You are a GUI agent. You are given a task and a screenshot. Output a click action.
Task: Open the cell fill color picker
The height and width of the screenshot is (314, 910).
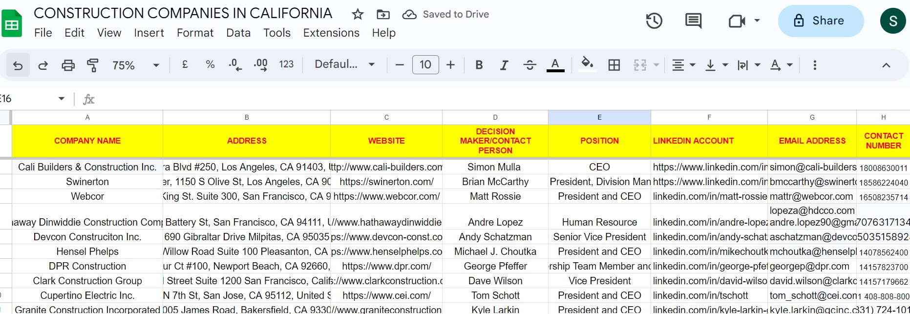click(587, 64)
